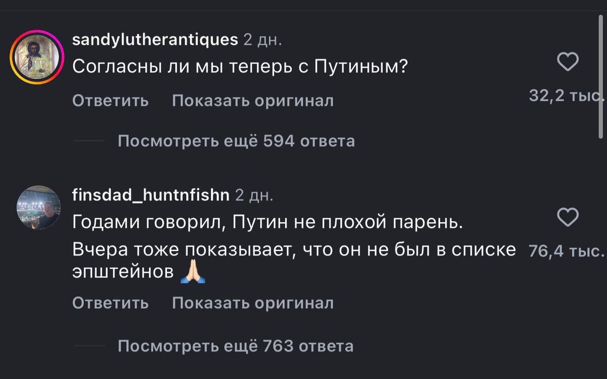Show original text of finsdad_huntnfishn's comment
This screenshot has width=607, height=379.
[x=253, y=303]
